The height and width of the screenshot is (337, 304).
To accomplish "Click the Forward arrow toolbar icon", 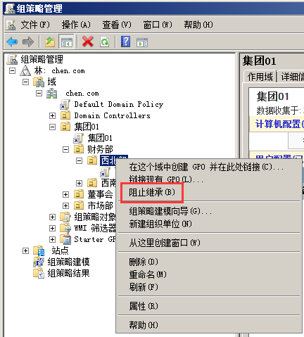I will (x=28, y=42).
